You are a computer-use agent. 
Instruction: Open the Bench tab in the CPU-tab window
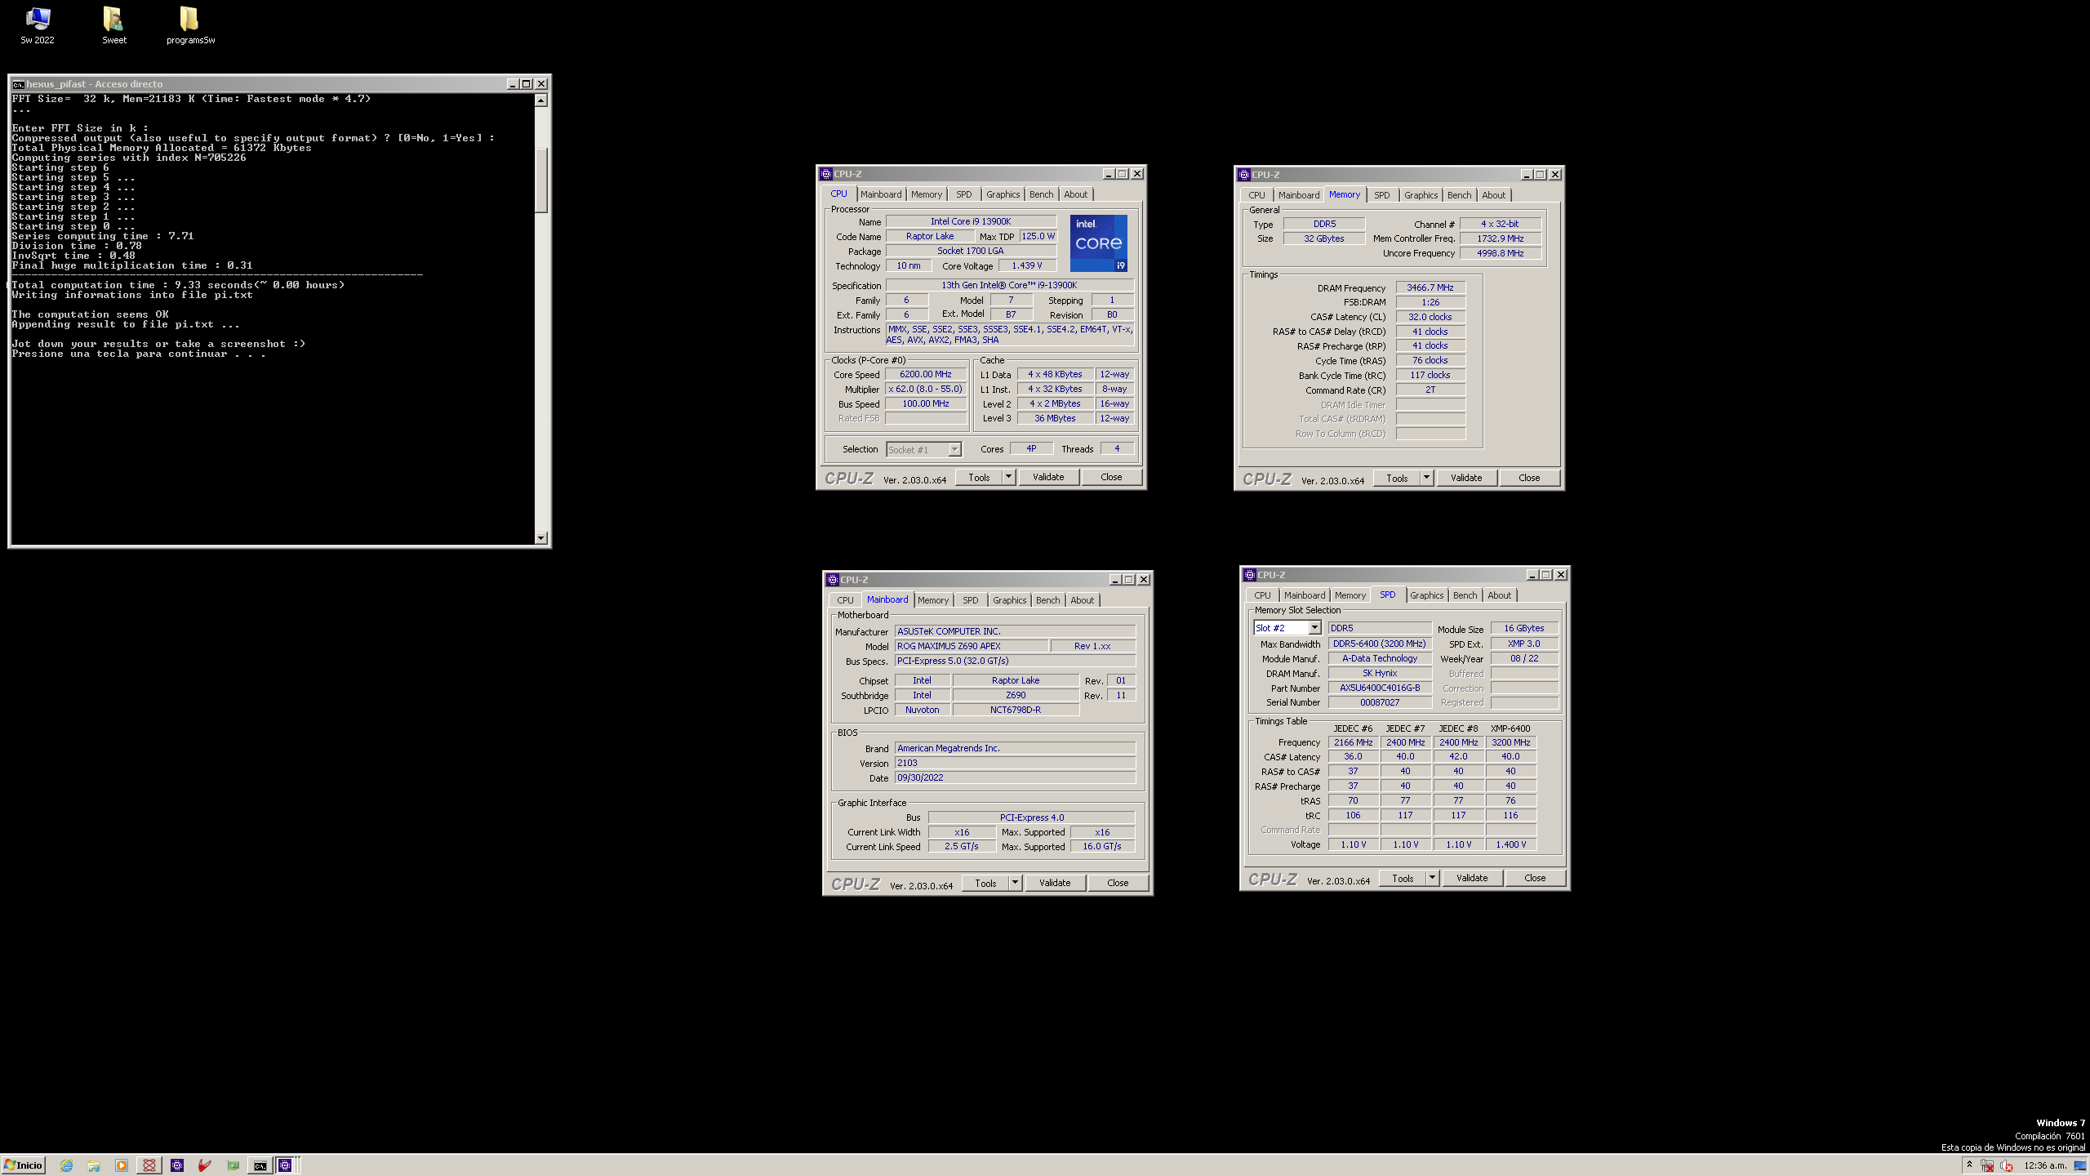pos(1041,194)
